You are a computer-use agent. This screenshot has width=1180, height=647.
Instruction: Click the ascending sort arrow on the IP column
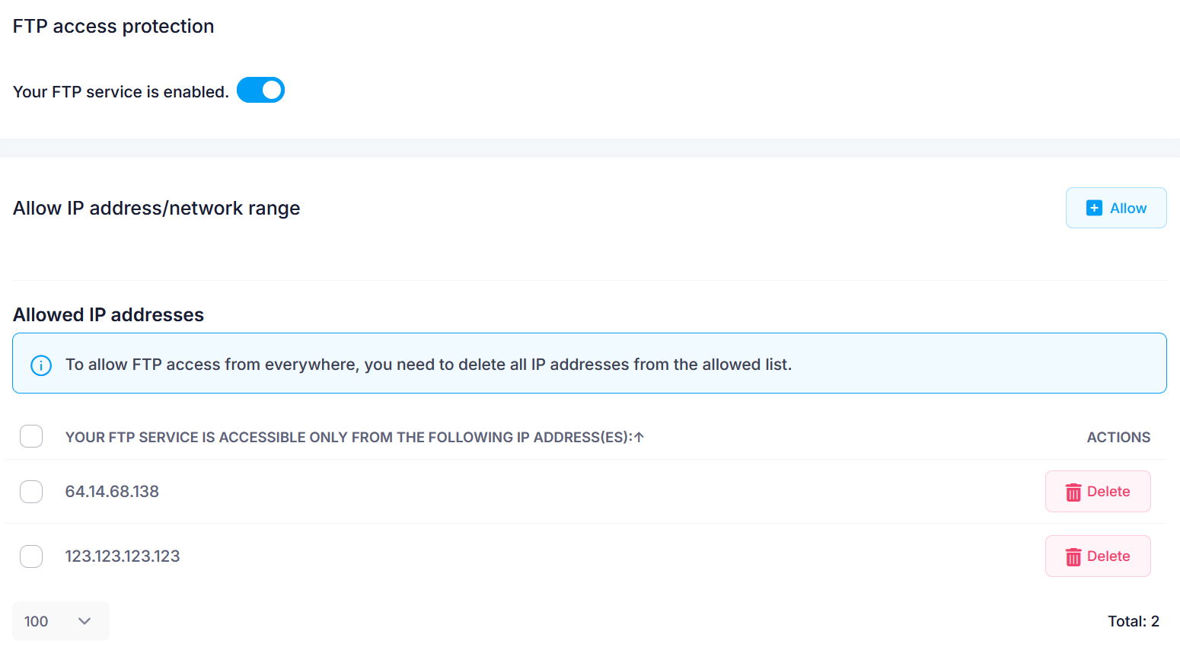[640, 437]
